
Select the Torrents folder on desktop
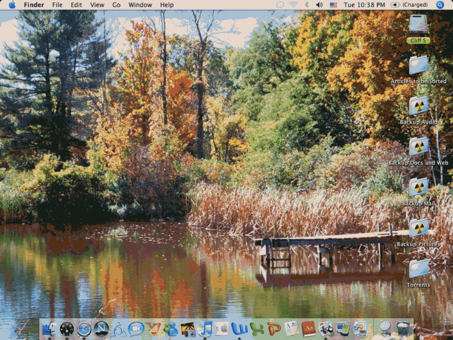[x=418, y=269]
